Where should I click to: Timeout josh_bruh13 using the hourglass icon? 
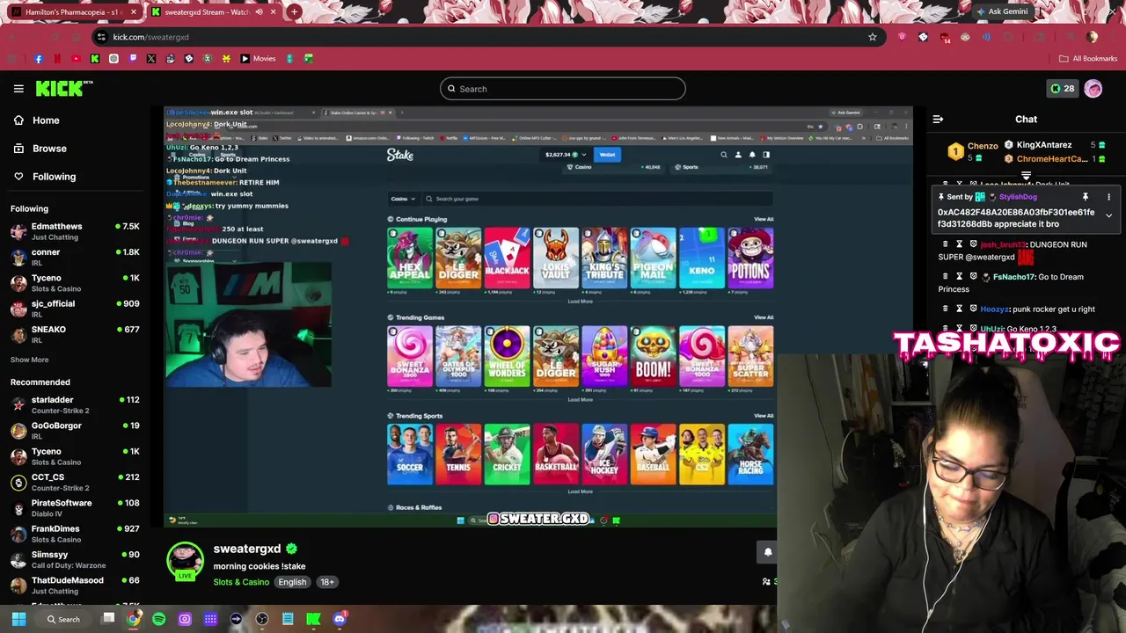tap(960, 244)
